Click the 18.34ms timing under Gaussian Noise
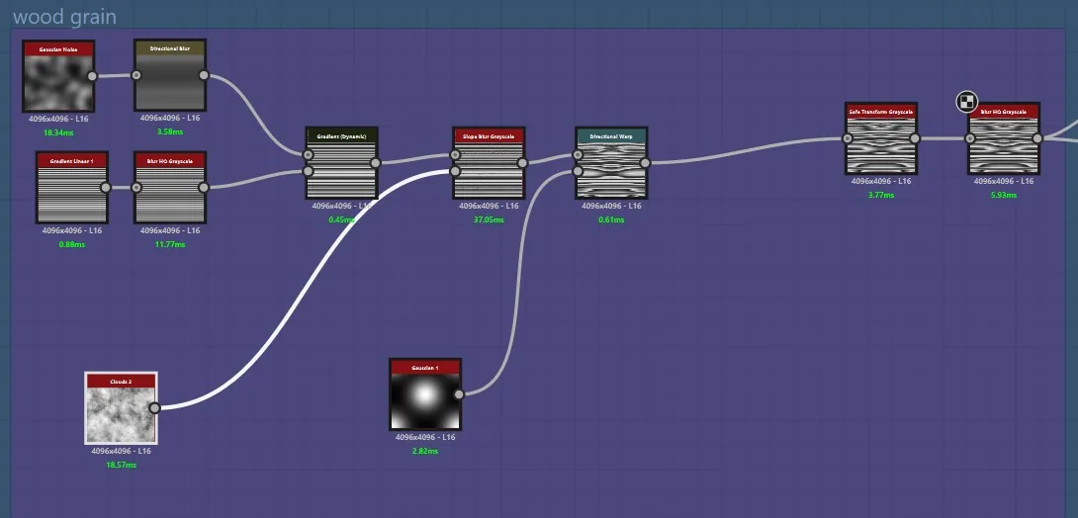Screen dimensions: 1078x518 (58, 132)
